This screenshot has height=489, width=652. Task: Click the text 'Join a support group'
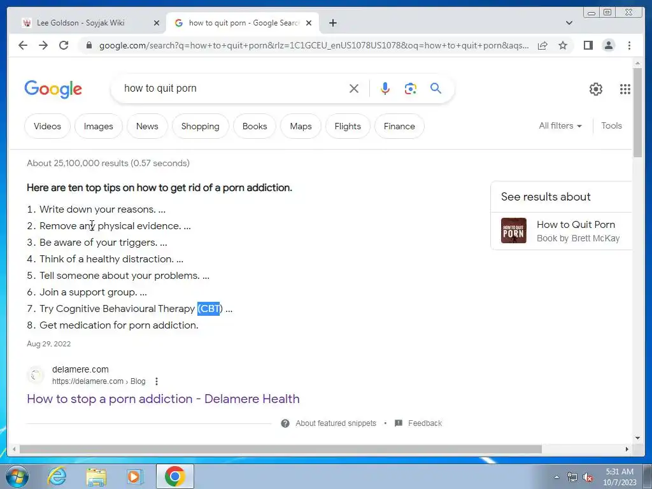click(88, 292)
